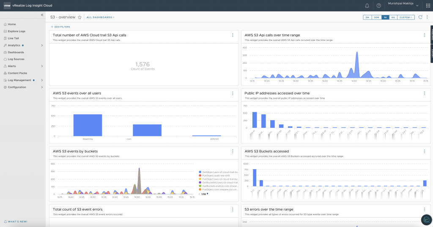This screenshot has width=433, height=227.
Task: Open options for AWS S3 Buckets accessed widget
Action: click(424, 151)
